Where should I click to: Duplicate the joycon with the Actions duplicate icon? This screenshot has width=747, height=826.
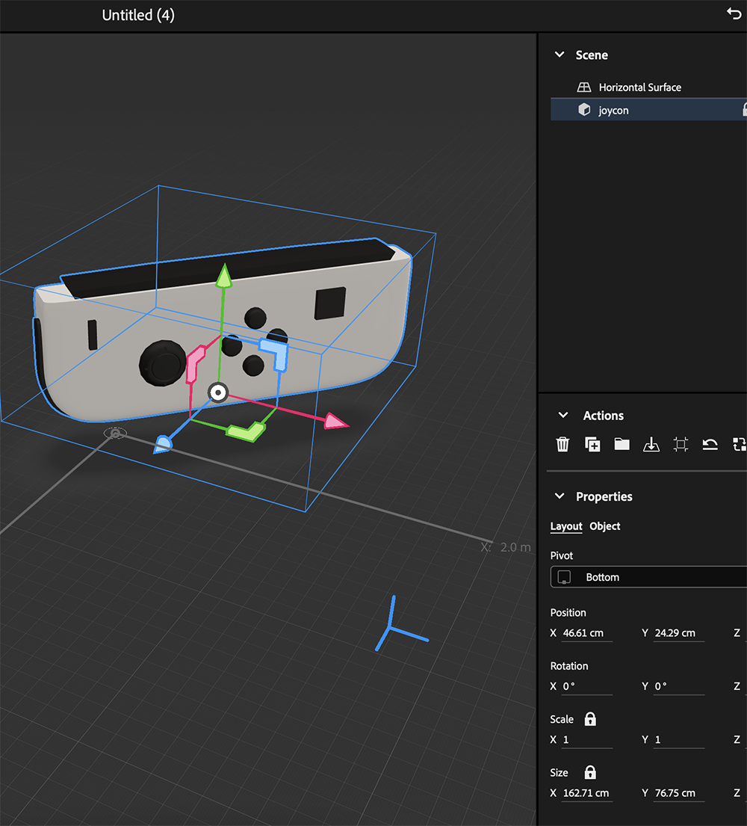click(x=592, y=444)
